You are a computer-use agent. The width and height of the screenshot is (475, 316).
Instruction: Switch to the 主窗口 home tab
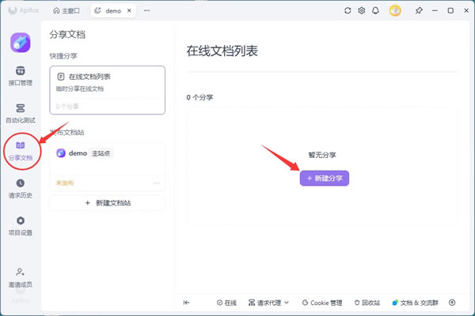tap(66, 10)
